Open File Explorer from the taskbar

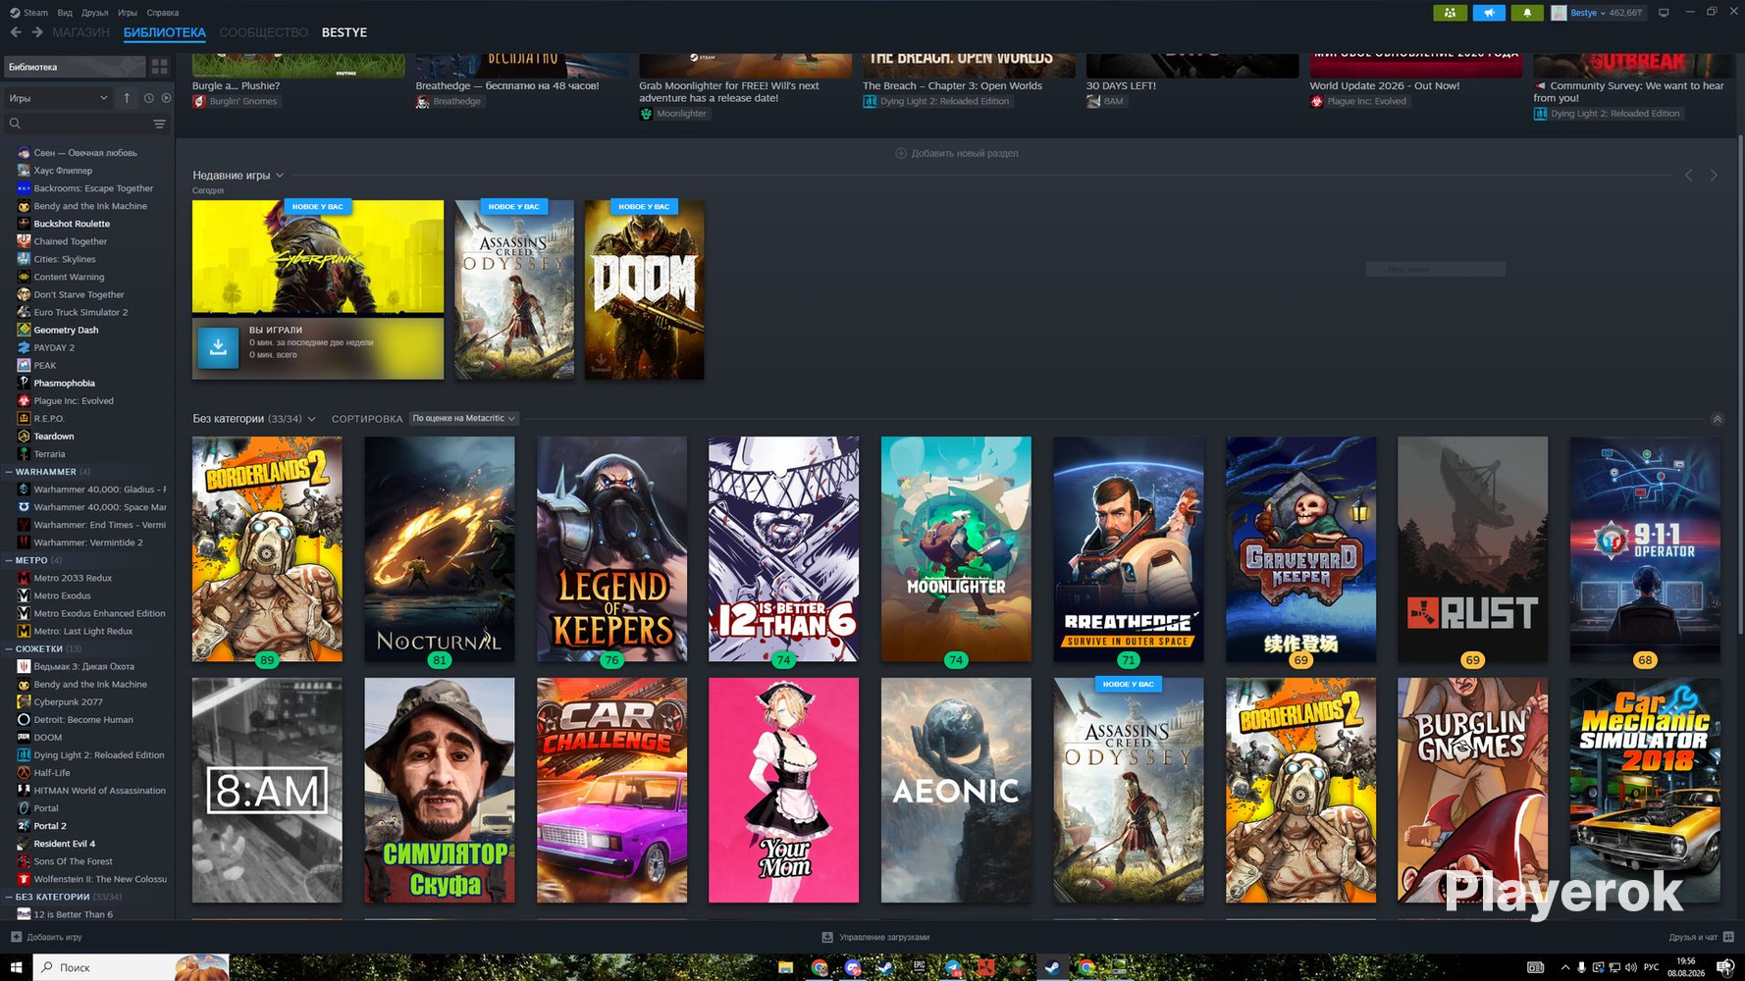785,967
